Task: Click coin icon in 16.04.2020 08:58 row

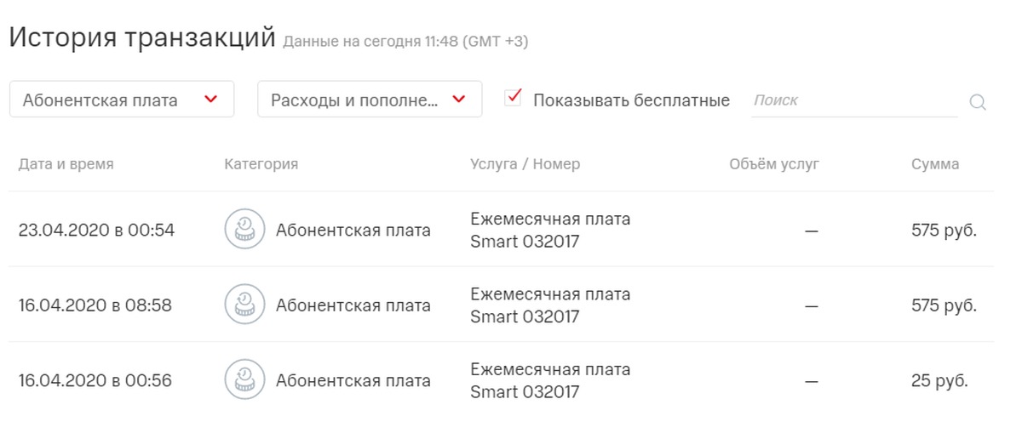Action: [x=244, y=305]
